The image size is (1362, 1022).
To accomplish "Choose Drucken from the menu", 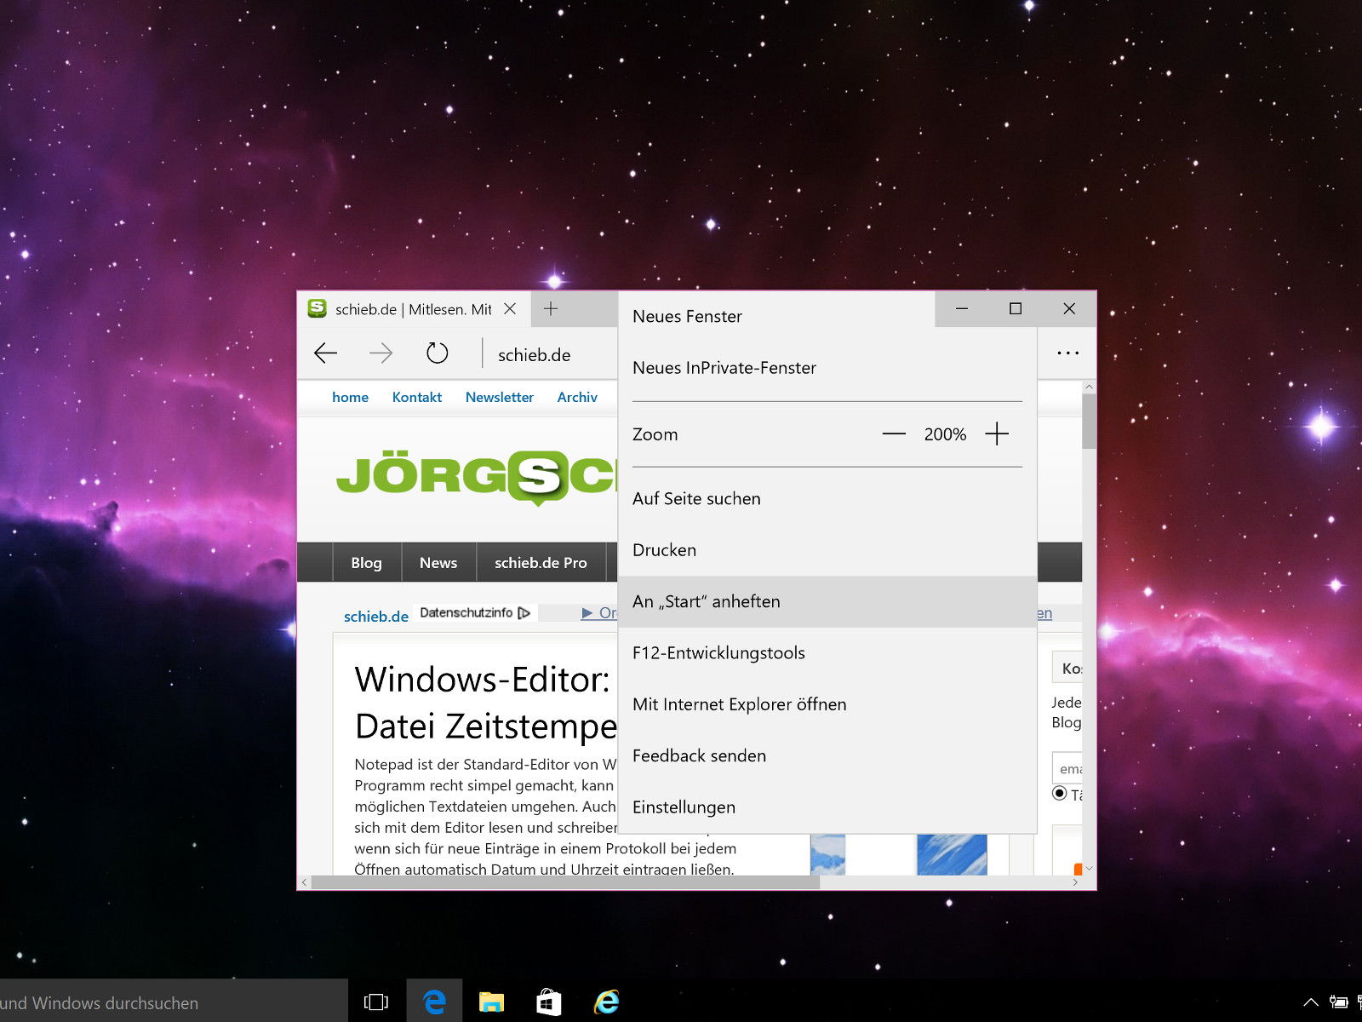I will [x=827, y=550].
